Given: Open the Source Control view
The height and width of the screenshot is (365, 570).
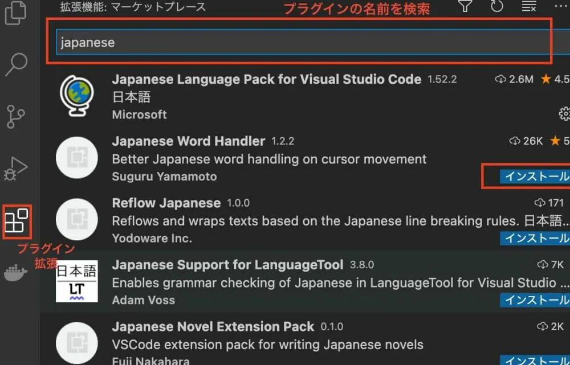Looking at the screenshot, I should coord(16,116).
